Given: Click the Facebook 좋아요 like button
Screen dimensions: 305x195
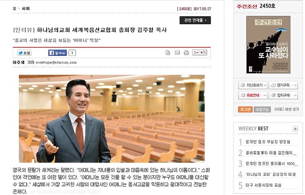Looking at the screenshot, I should pos(57,53).
